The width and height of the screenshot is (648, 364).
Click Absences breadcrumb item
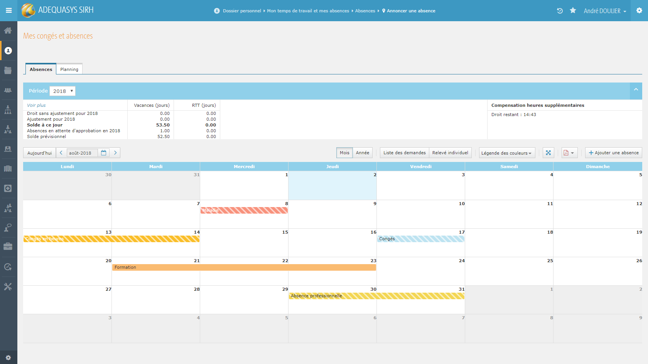coord(365,11)
